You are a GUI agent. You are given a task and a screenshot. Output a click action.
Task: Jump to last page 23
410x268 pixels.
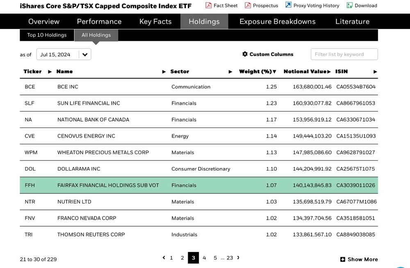coord(230,258)
